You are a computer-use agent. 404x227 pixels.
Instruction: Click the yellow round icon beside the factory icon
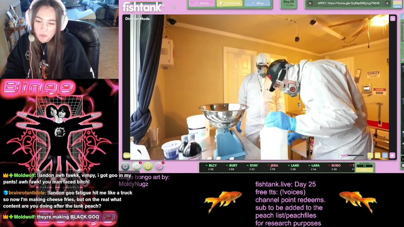pos(148,166)
